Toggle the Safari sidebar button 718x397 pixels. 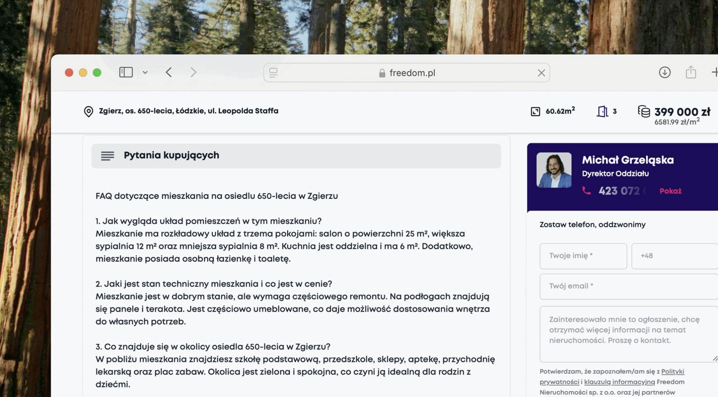126,72
